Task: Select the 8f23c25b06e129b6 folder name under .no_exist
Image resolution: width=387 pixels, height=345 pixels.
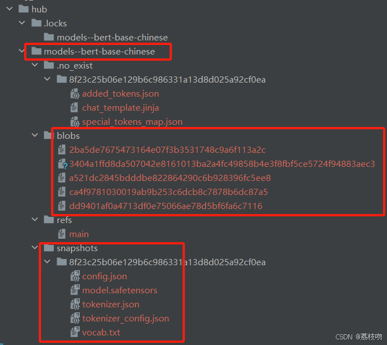Action: (167, 80)
